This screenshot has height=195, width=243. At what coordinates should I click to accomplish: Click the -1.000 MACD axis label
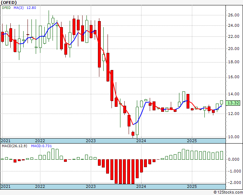click(x=234, y=171)
